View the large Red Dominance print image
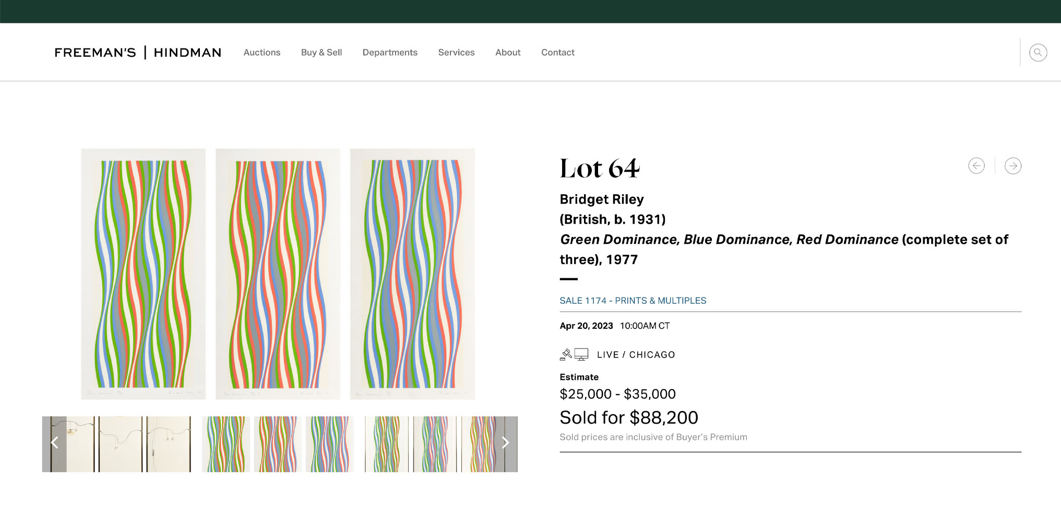The image size is (1061, 521). [x=412, y=274]
